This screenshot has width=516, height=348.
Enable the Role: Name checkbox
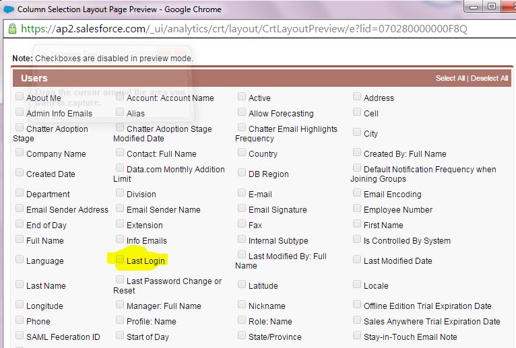click(242, 320)
